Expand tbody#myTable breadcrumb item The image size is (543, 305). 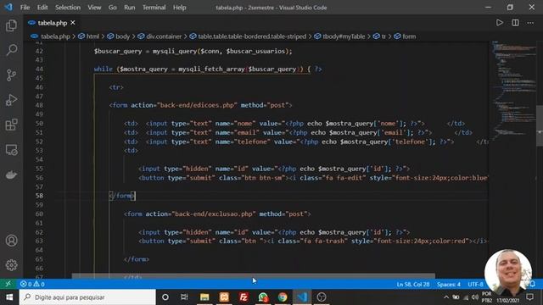pyautogui.click(x=339, y=36)
